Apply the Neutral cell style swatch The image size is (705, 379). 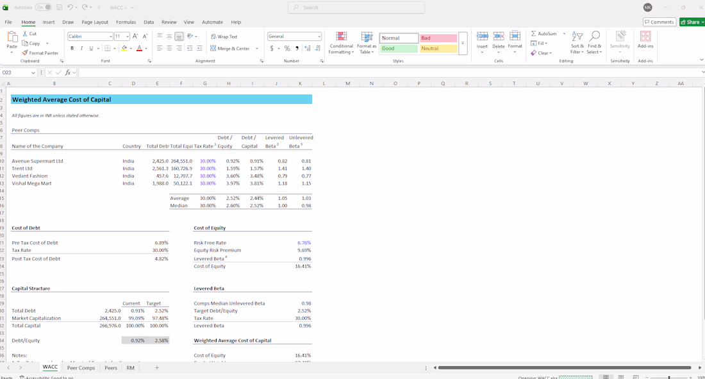438,48
